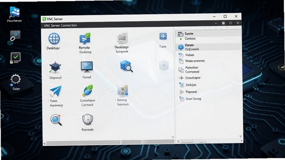Screen dimensions: 285x160
Task: Open the gear Exter desktop shortcut
Action: (x=15, y=79)
